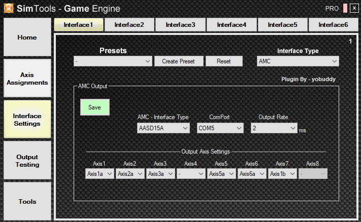Viewport: 361px width, 222px height.
Task: Go to Axis Assignments
Action: pos(27,78)
